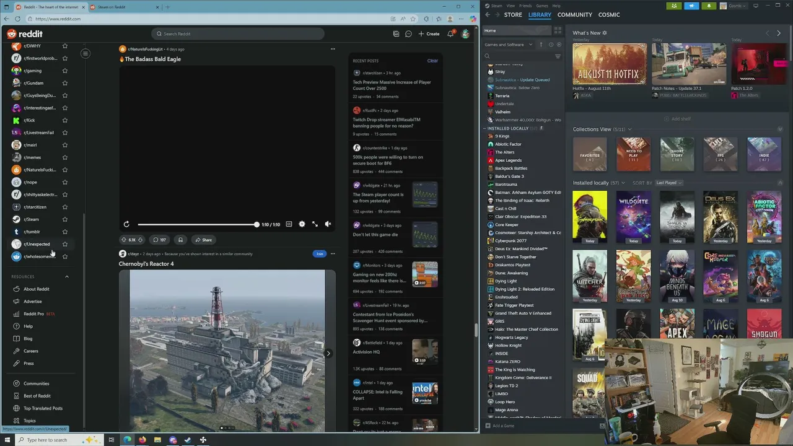793x446 pixels.
Task: Toggle closed captions on the video player
Action: pyautogui.click(x=289, y=224)
